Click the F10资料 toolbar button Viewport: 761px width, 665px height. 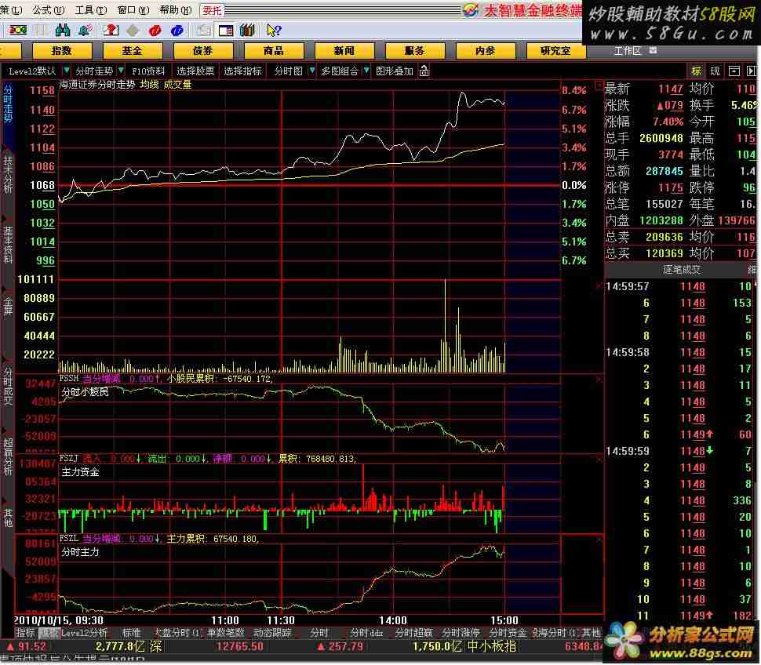click(148, 71)
